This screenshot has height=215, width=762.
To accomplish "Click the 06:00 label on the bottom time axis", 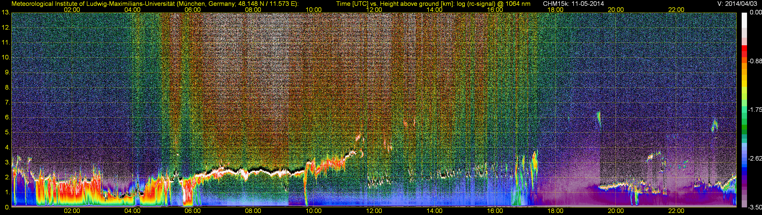I will (193, 211).
